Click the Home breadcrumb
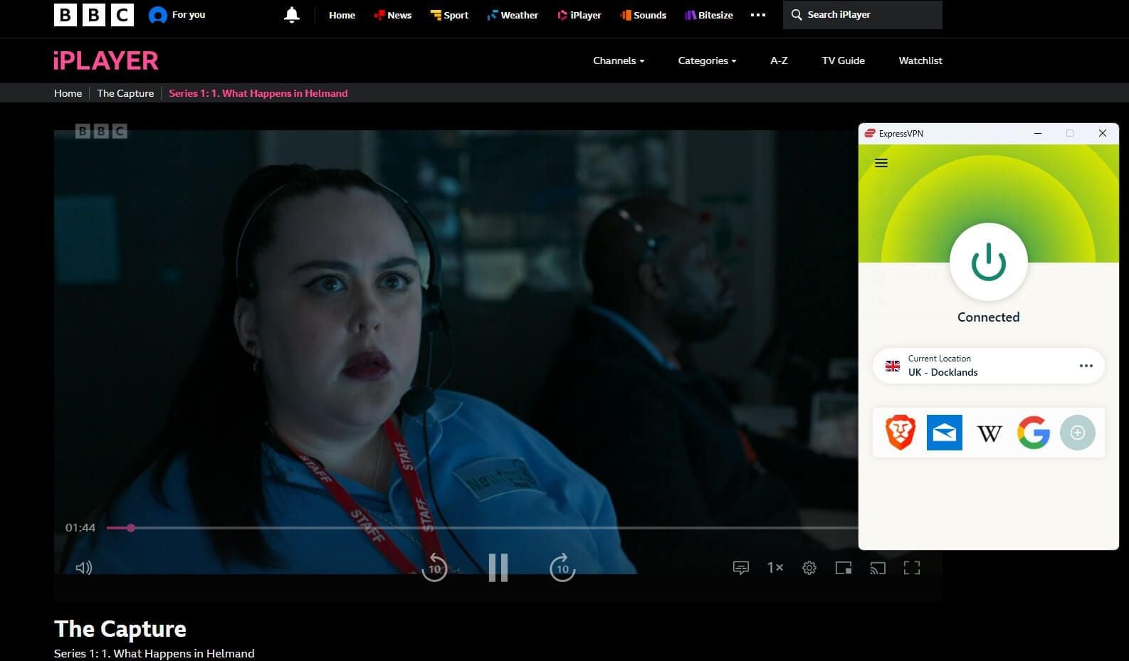Image resolution: width=1129 pixels, height=661 pixels. 68,93
